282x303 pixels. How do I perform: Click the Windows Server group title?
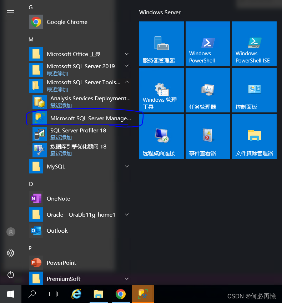point(160,12)
